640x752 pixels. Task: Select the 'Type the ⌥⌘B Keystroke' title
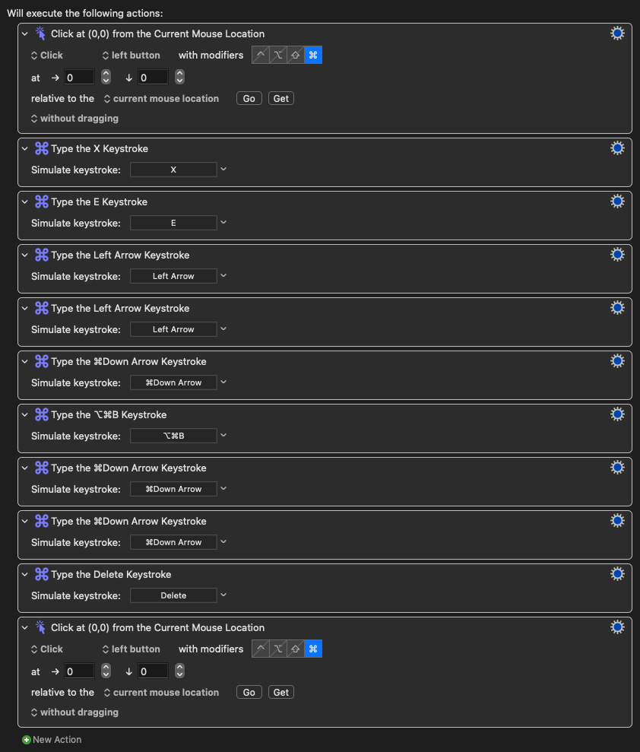[x=109, y=415]
